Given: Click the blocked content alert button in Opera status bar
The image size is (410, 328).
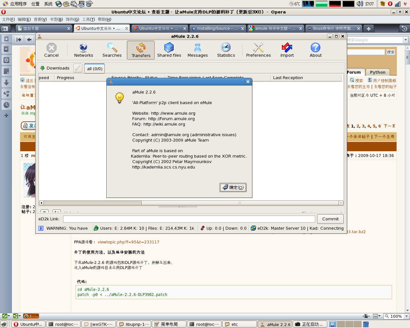Looking at the screenshot, I should click(31, 316).
